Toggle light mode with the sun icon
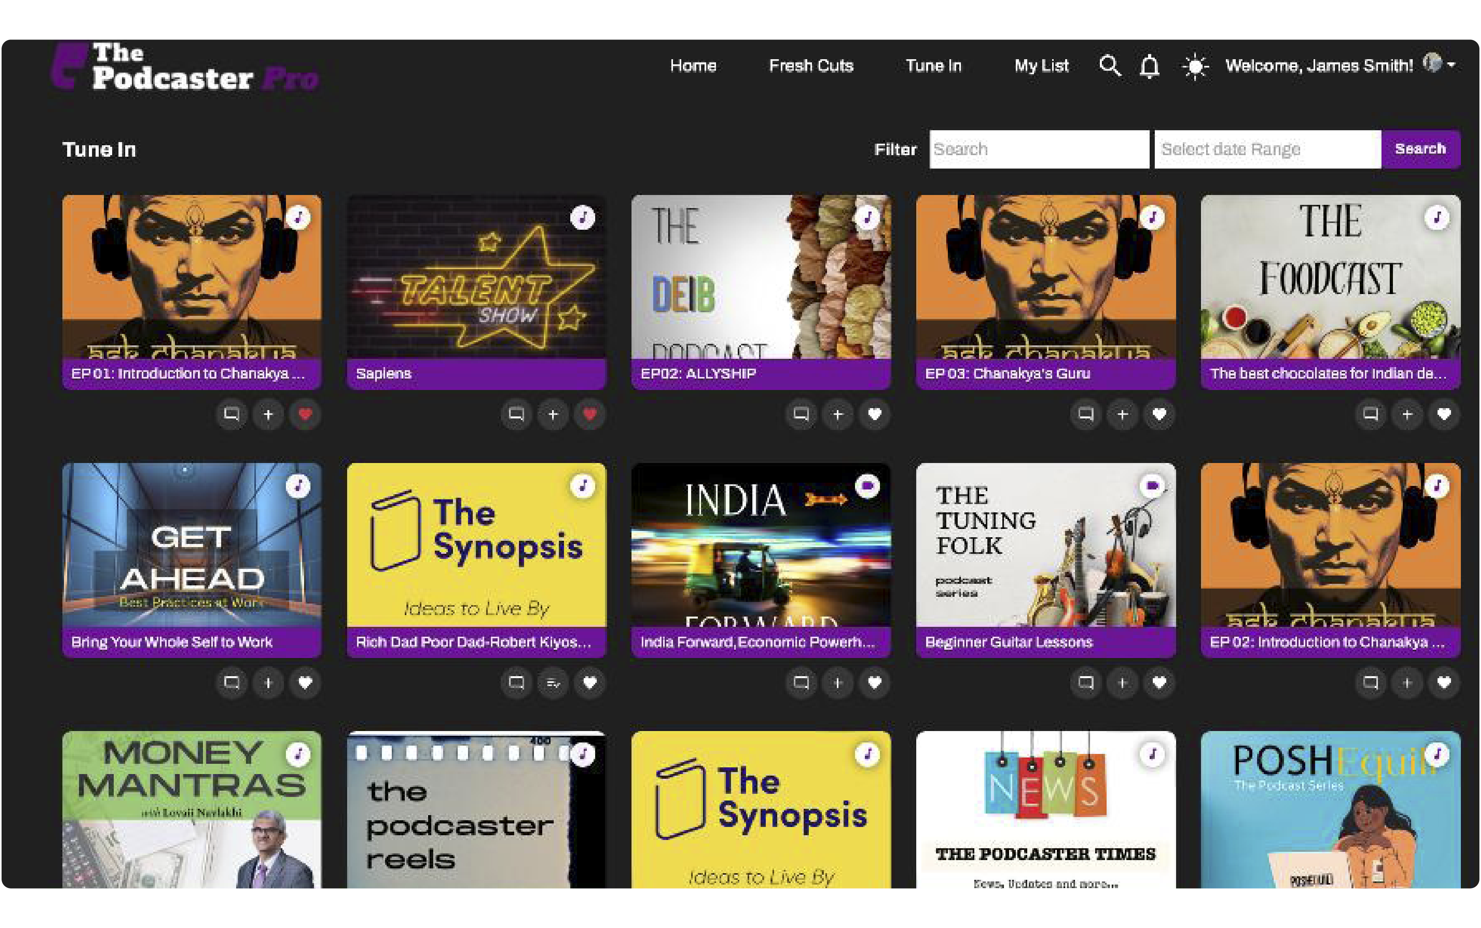Image resolution: width=1481 pixels, height=928 pixels. (x=1195, y=66)
